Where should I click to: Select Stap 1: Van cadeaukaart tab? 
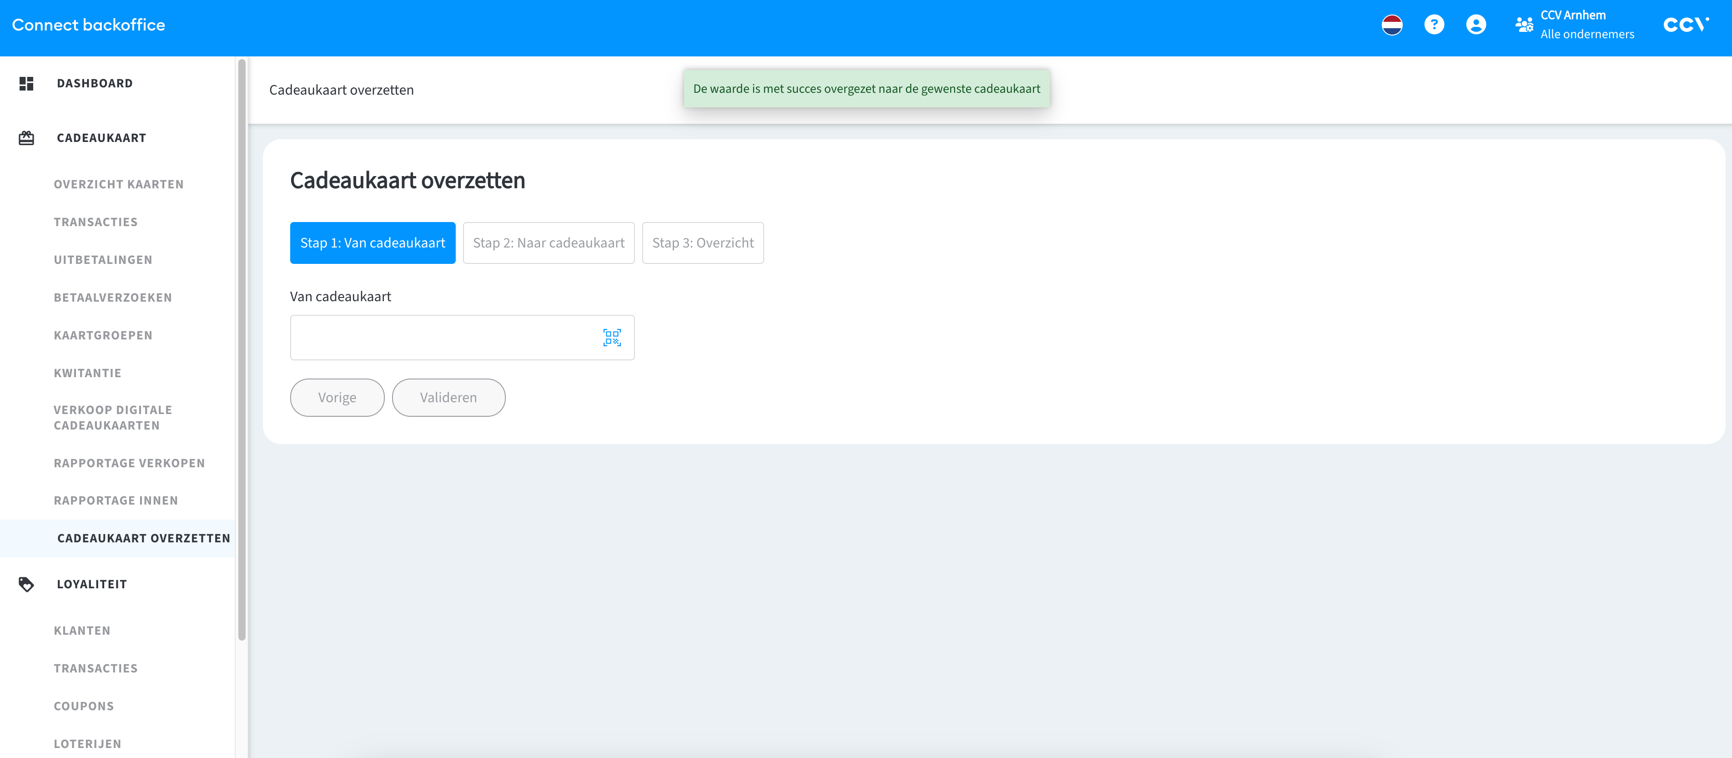373,243
